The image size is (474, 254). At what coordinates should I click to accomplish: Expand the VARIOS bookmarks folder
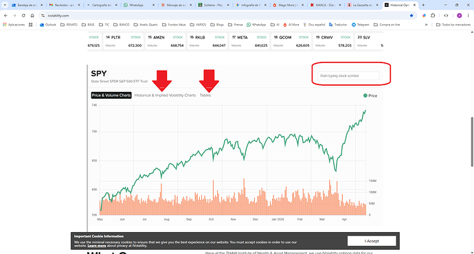(198, 25)
